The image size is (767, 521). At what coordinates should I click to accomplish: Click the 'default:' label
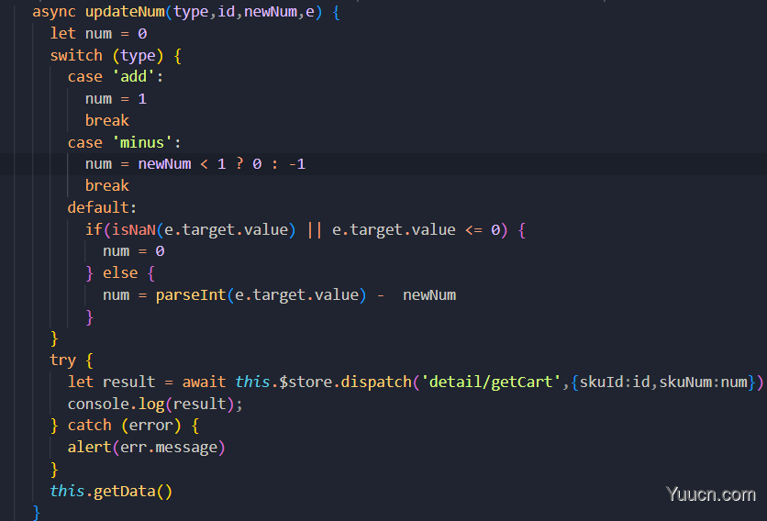tap(102, 207)
